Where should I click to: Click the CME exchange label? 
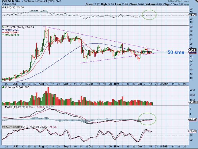click(58, 2)
